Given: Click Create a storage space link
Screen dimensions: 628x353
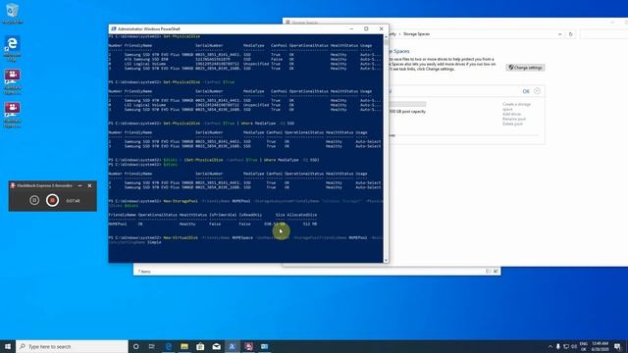Looking at the screenshot, I should 516,107.
